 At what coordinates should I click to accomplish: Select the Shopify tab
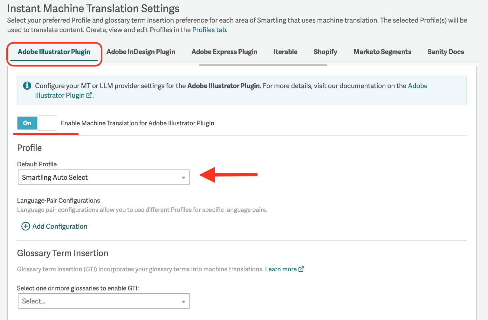[x=325, y=52]
